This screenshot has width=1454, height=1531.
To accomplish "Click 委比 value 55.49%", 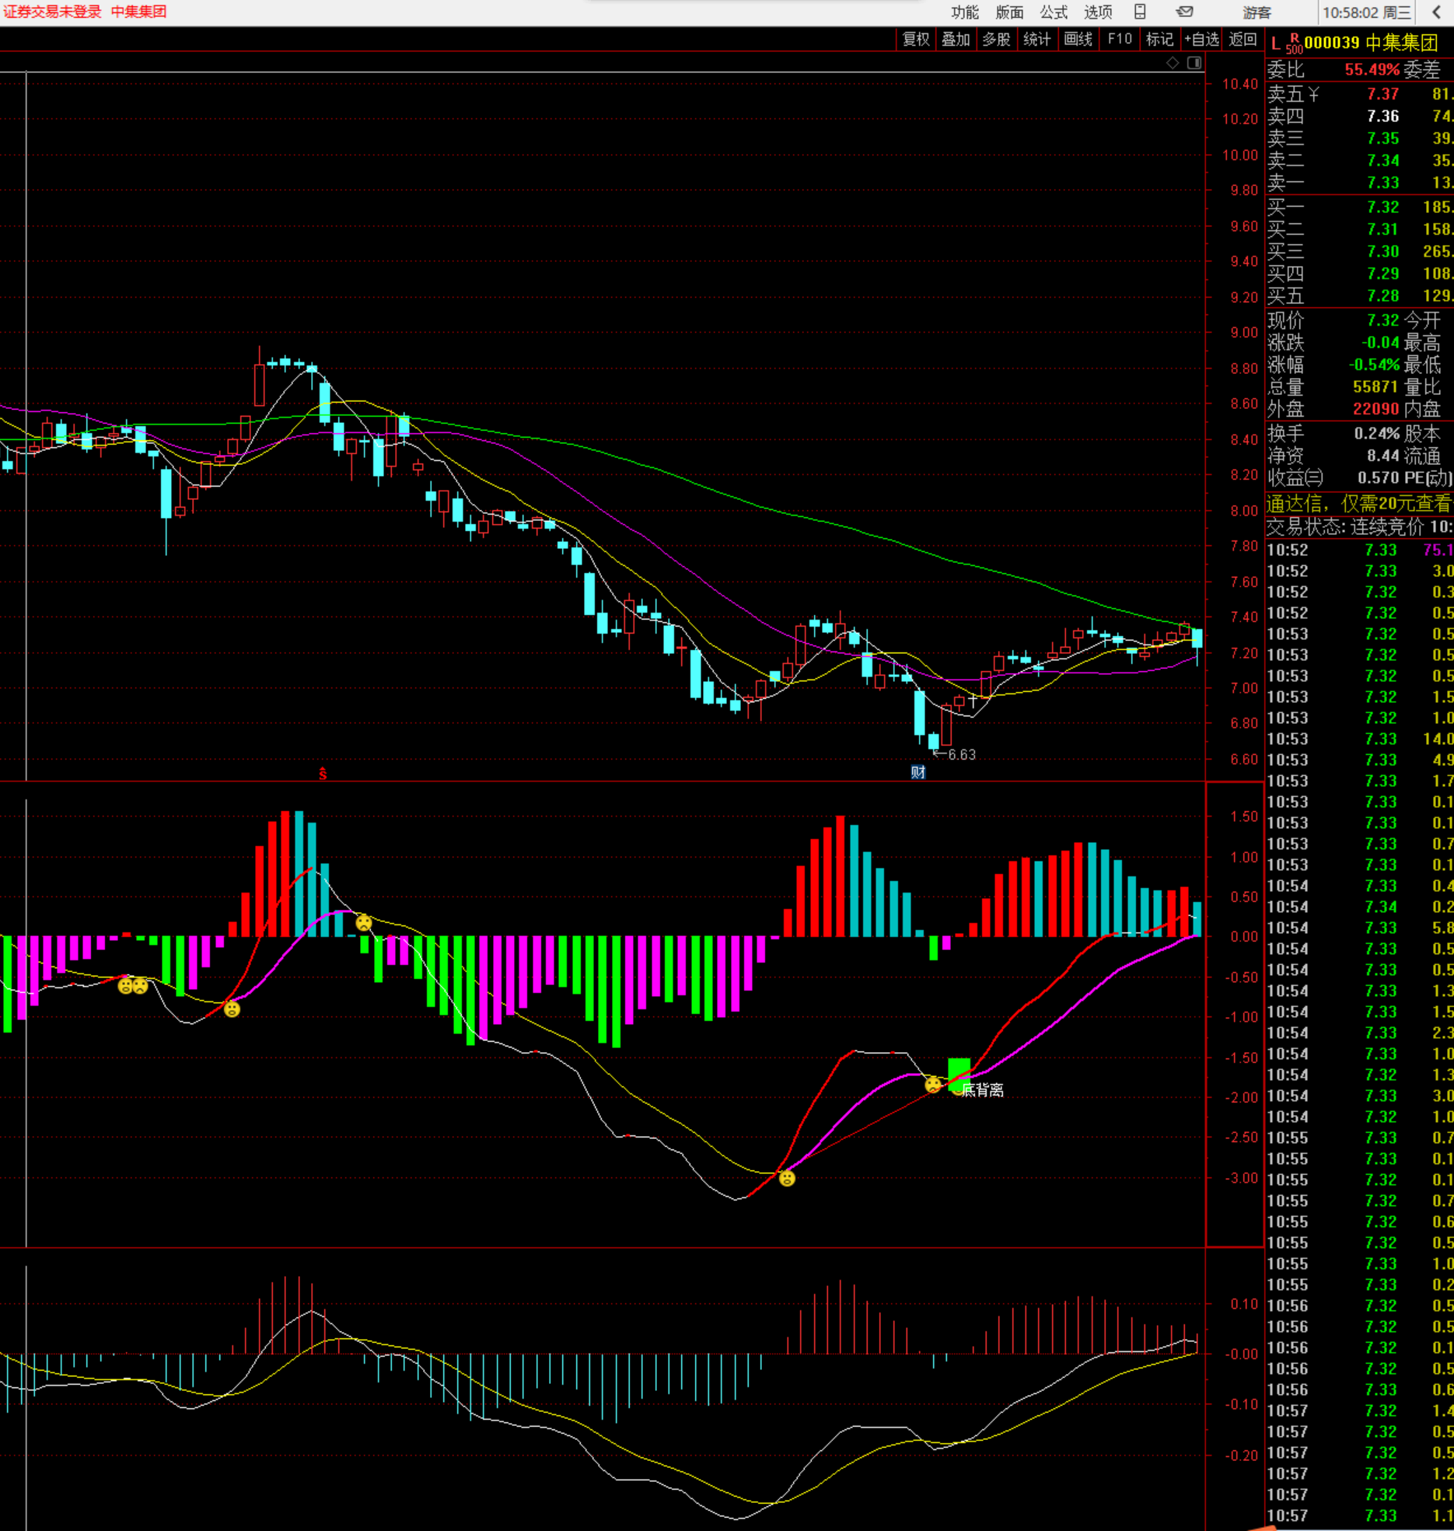I will coord(1372,70).
